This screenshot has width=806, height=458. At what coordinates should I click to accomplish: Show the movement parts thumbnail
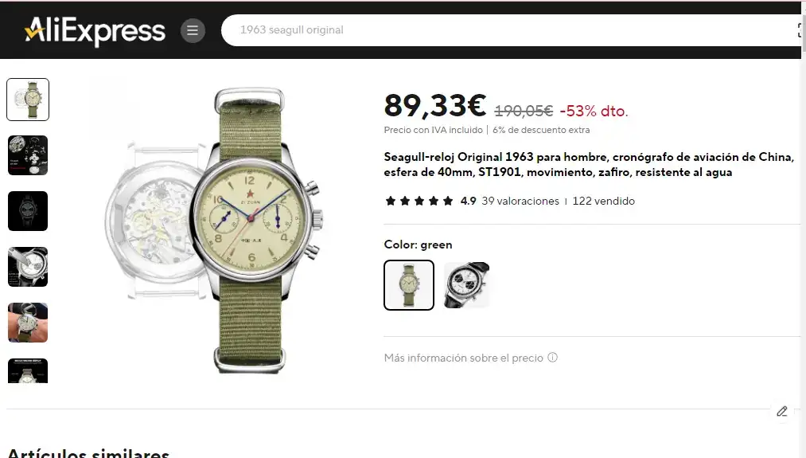[x=28, y=155]
